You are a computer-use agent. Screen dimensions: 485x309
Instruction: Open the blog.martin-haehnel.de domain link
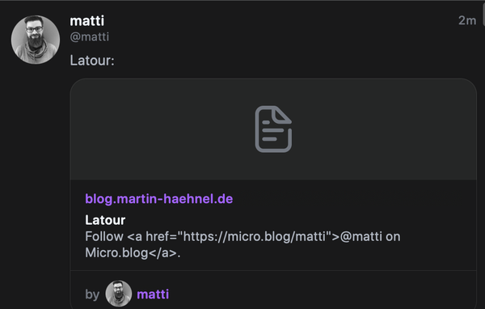(x=159, y=199)
